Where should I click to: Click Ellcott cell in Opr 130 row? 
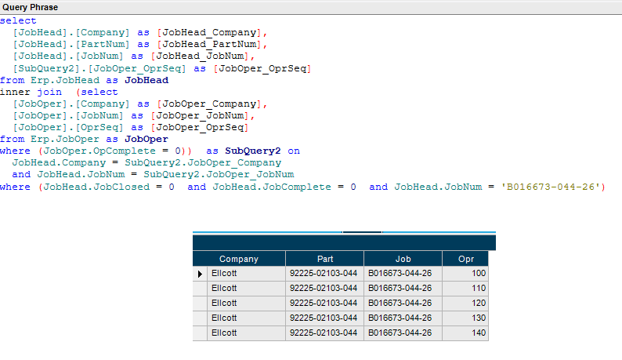[246, 318]
